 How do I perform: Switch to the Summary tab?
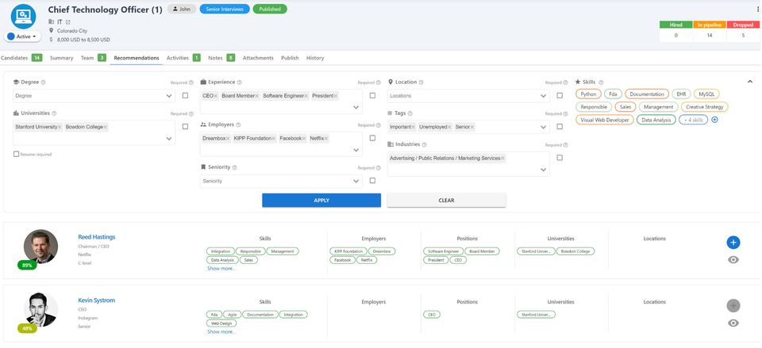tap(61, 58)
